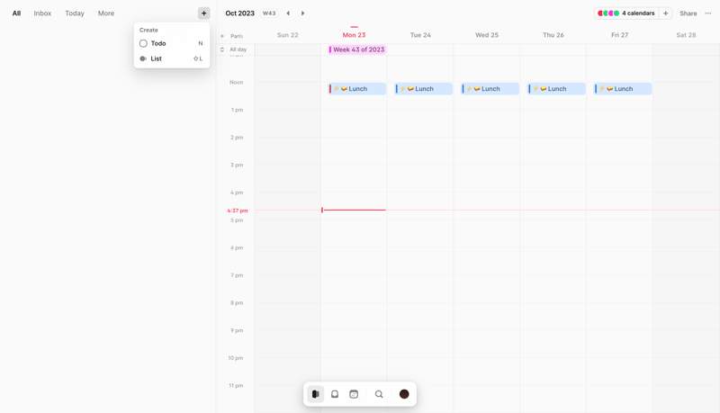The height and width of the screenshot is (413, 720).
Task: Open the 4 calendars selector
Action: pyautogui.click(x=626, y=13)
